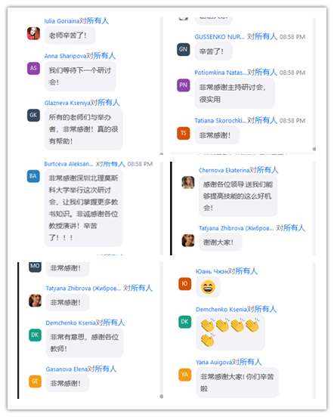Click the orange TS avatar of Tatiana
Screen dimensions: 334x417
click(x=184, y=133)
